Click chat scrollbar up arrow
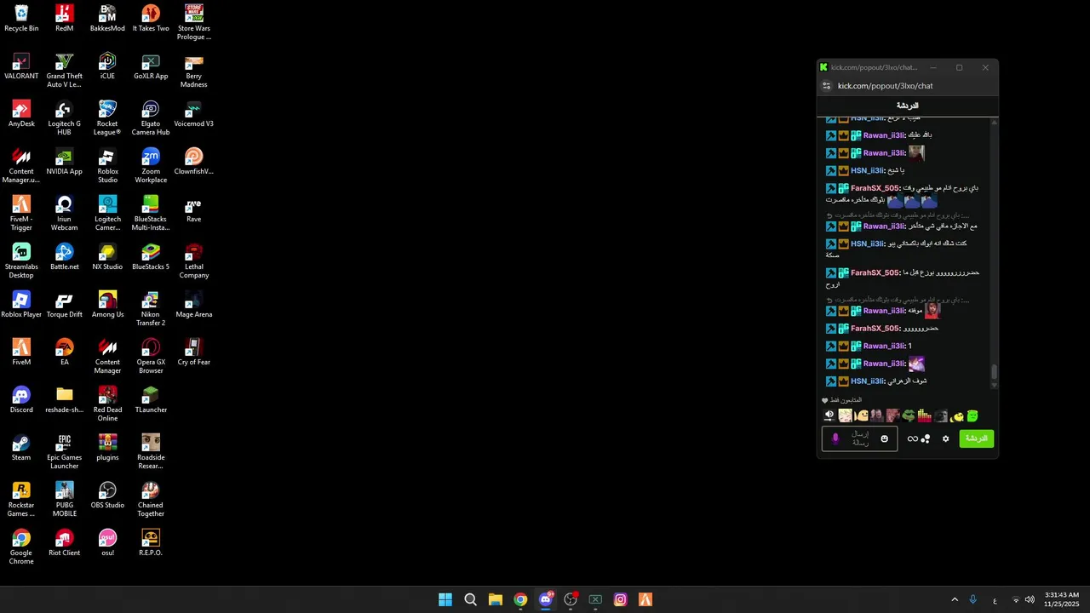Viewport: 1090px width, 613px height. click(x=994, y=123)
